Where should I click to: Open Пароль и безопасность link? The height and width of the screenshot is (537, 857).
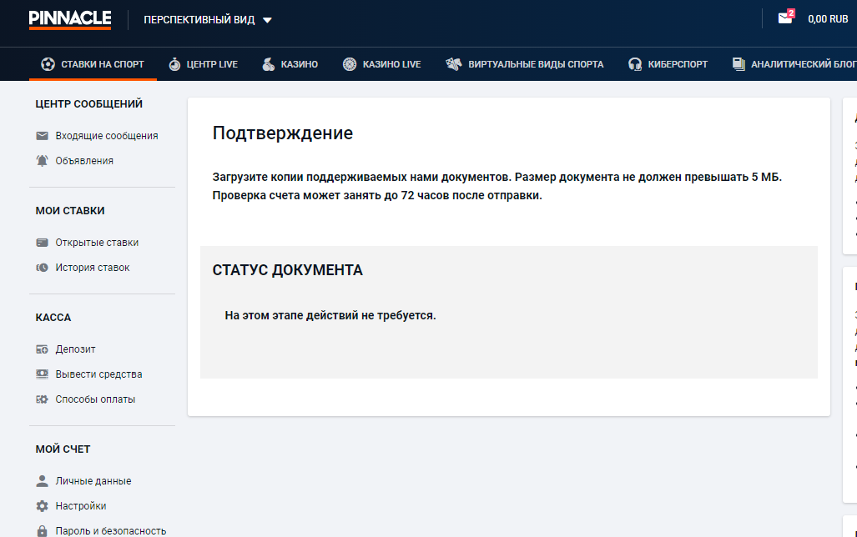click(x=110, y=530)
